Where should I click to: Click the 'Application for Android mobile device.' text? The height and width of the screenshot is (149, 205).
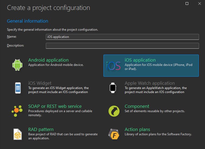[56, 65]
